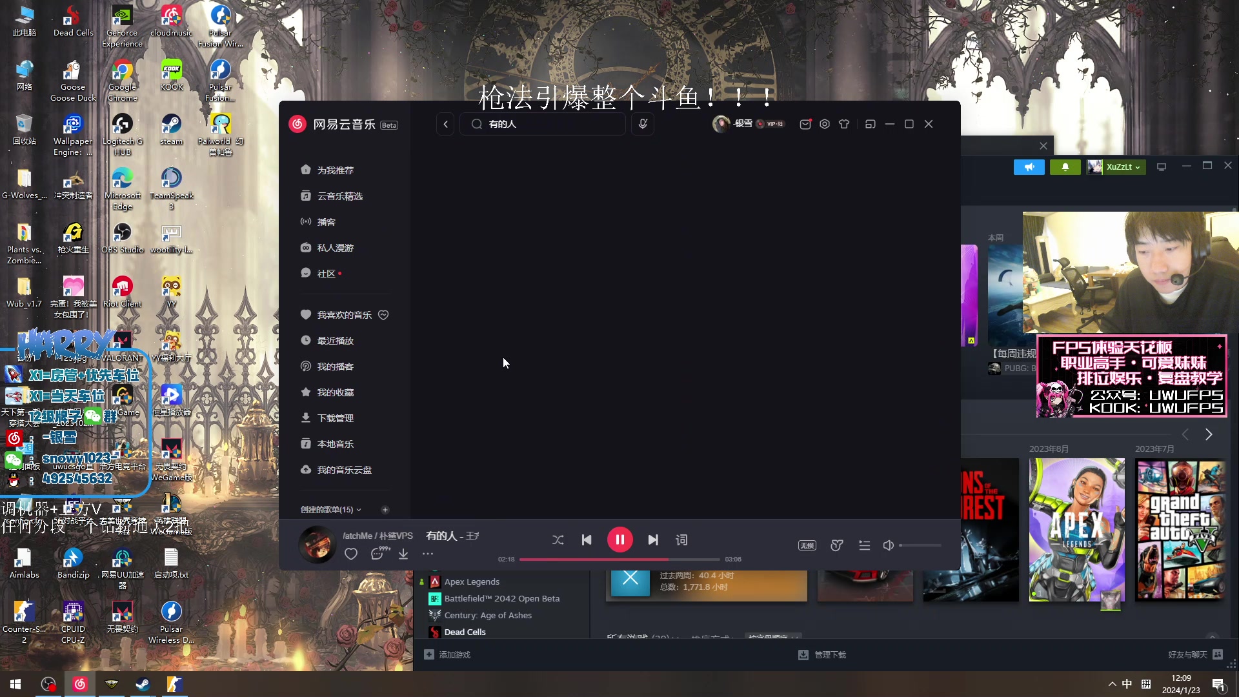Open Google Chrome desktop shortcut
This screenshot has height=697, width=1239.
[122, 81]
